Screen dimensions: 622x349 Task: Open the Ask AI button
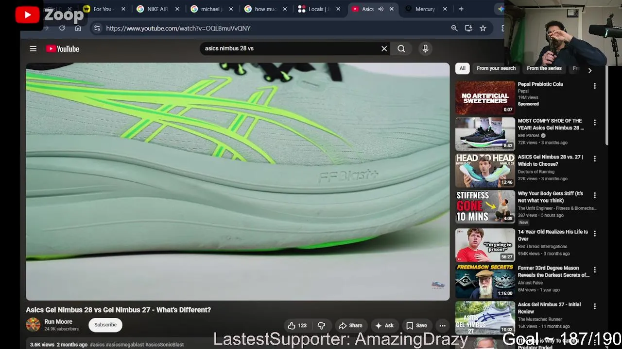point(384,326)
